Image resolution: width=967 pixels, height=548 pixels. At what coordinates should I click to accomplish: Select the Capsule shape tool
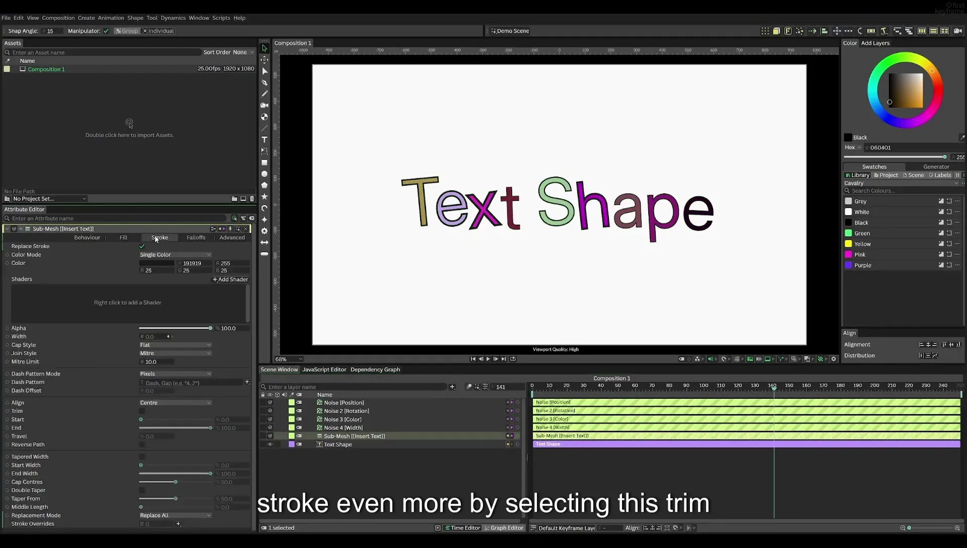[x=264, y=254]
